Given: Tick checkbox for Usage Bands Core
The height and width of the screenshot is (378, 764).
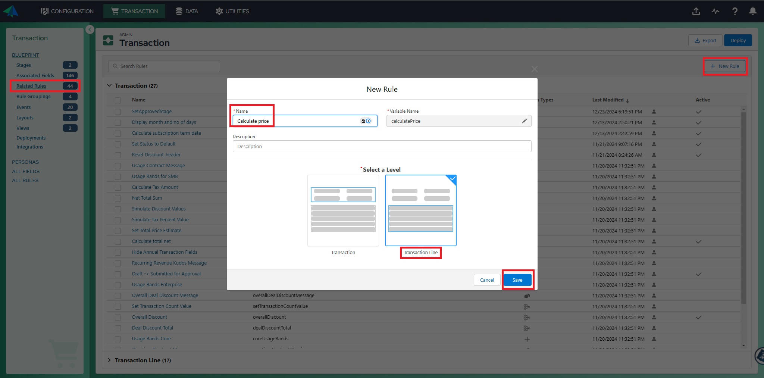Looking at the screenshot, I should 118,339.
